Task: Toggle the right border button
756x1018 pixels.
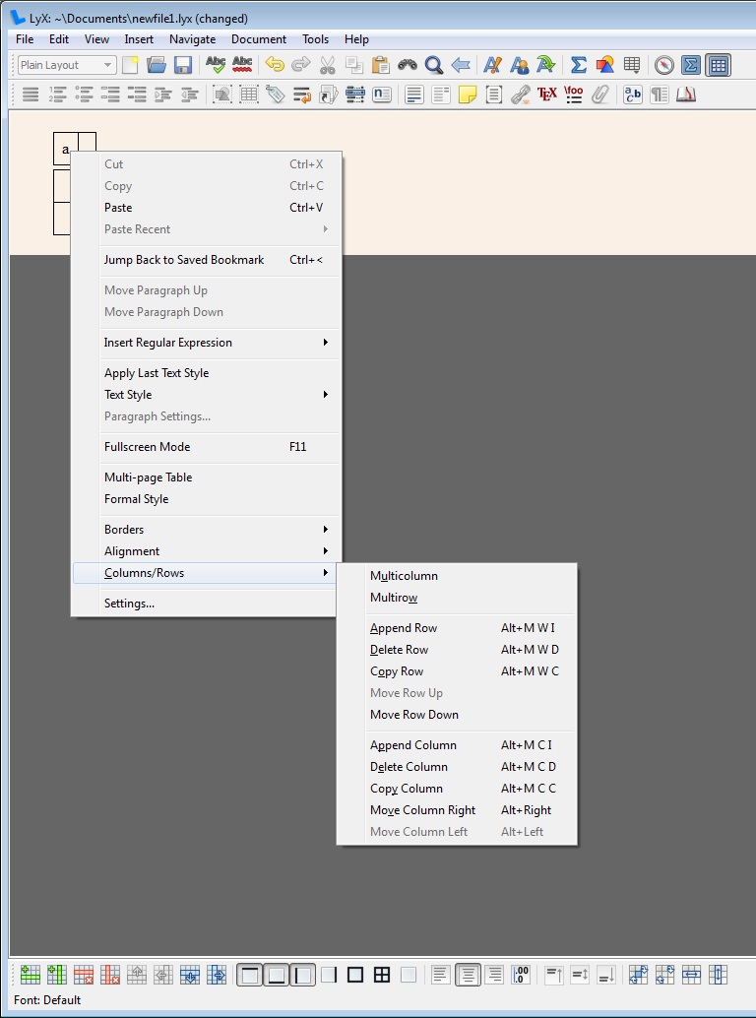Action: 329,975
